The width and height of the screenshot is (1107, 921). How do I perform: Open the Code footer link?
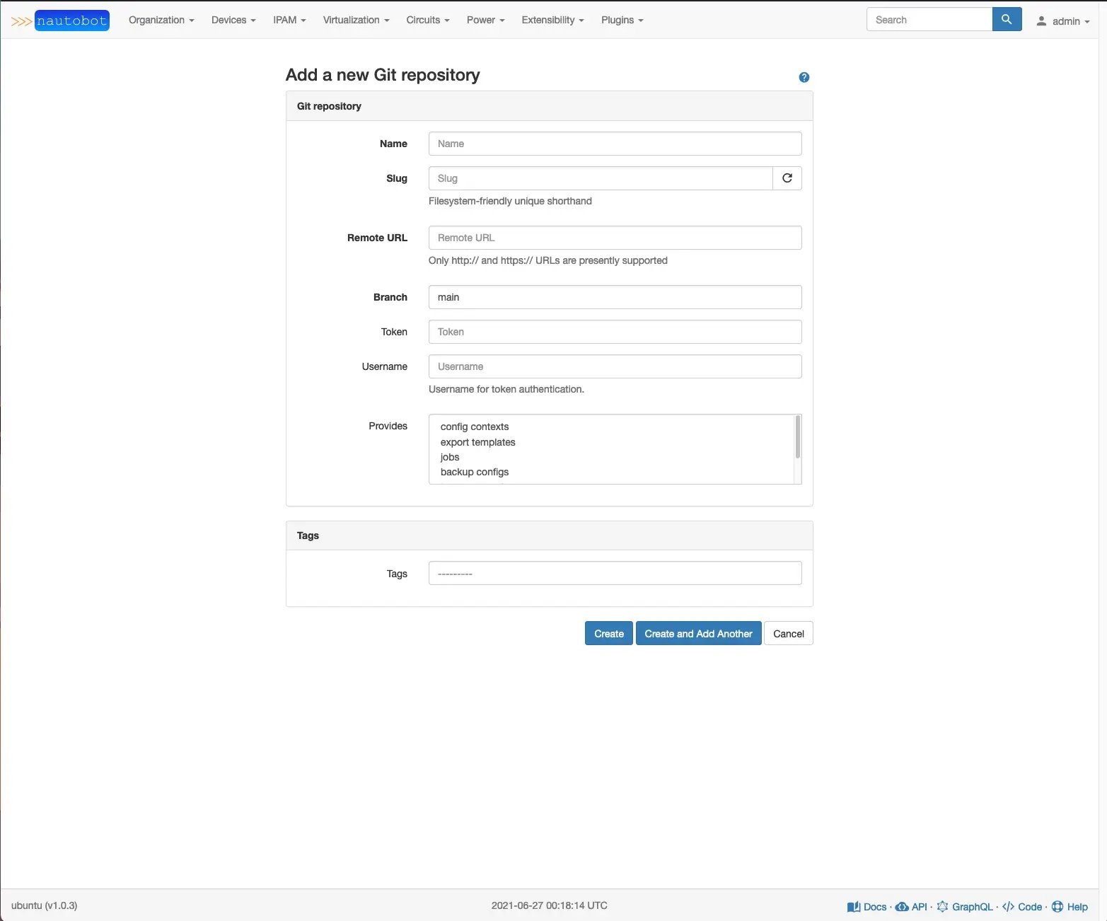1023,907
